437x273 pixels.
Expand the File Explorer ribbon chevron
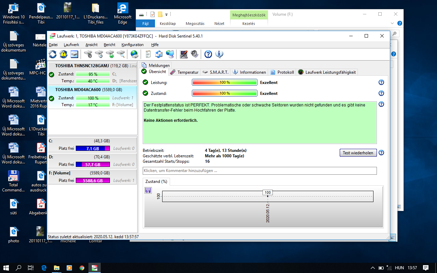tap(392, 23)
